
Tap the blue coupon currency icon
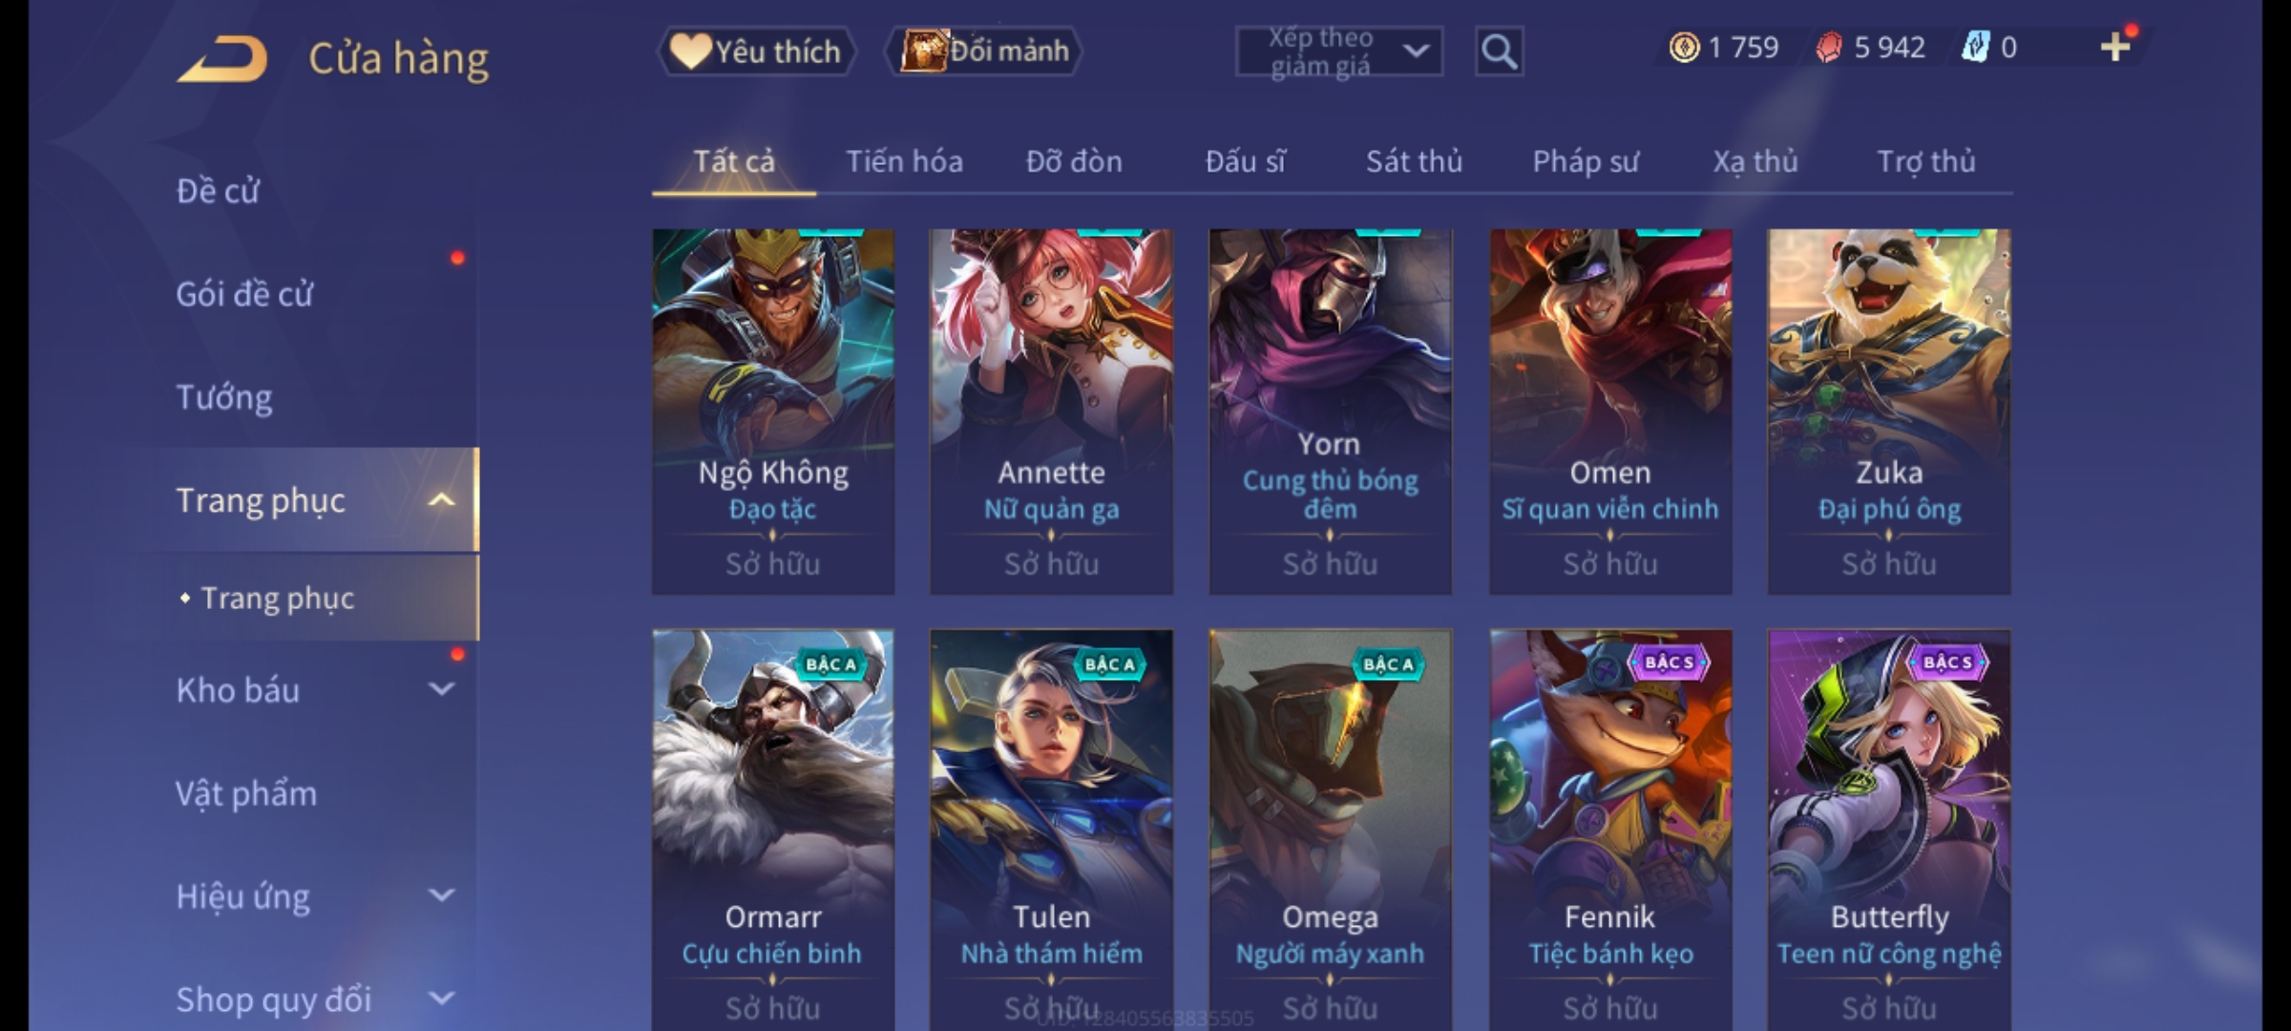(1974, 48)
